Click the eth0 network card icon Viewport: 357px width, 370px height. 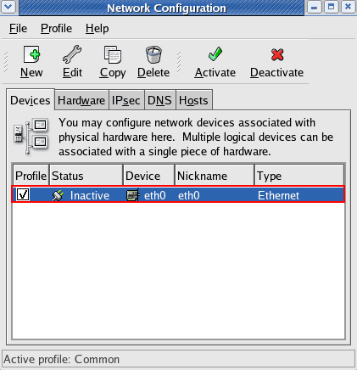[x=133, y=195]
